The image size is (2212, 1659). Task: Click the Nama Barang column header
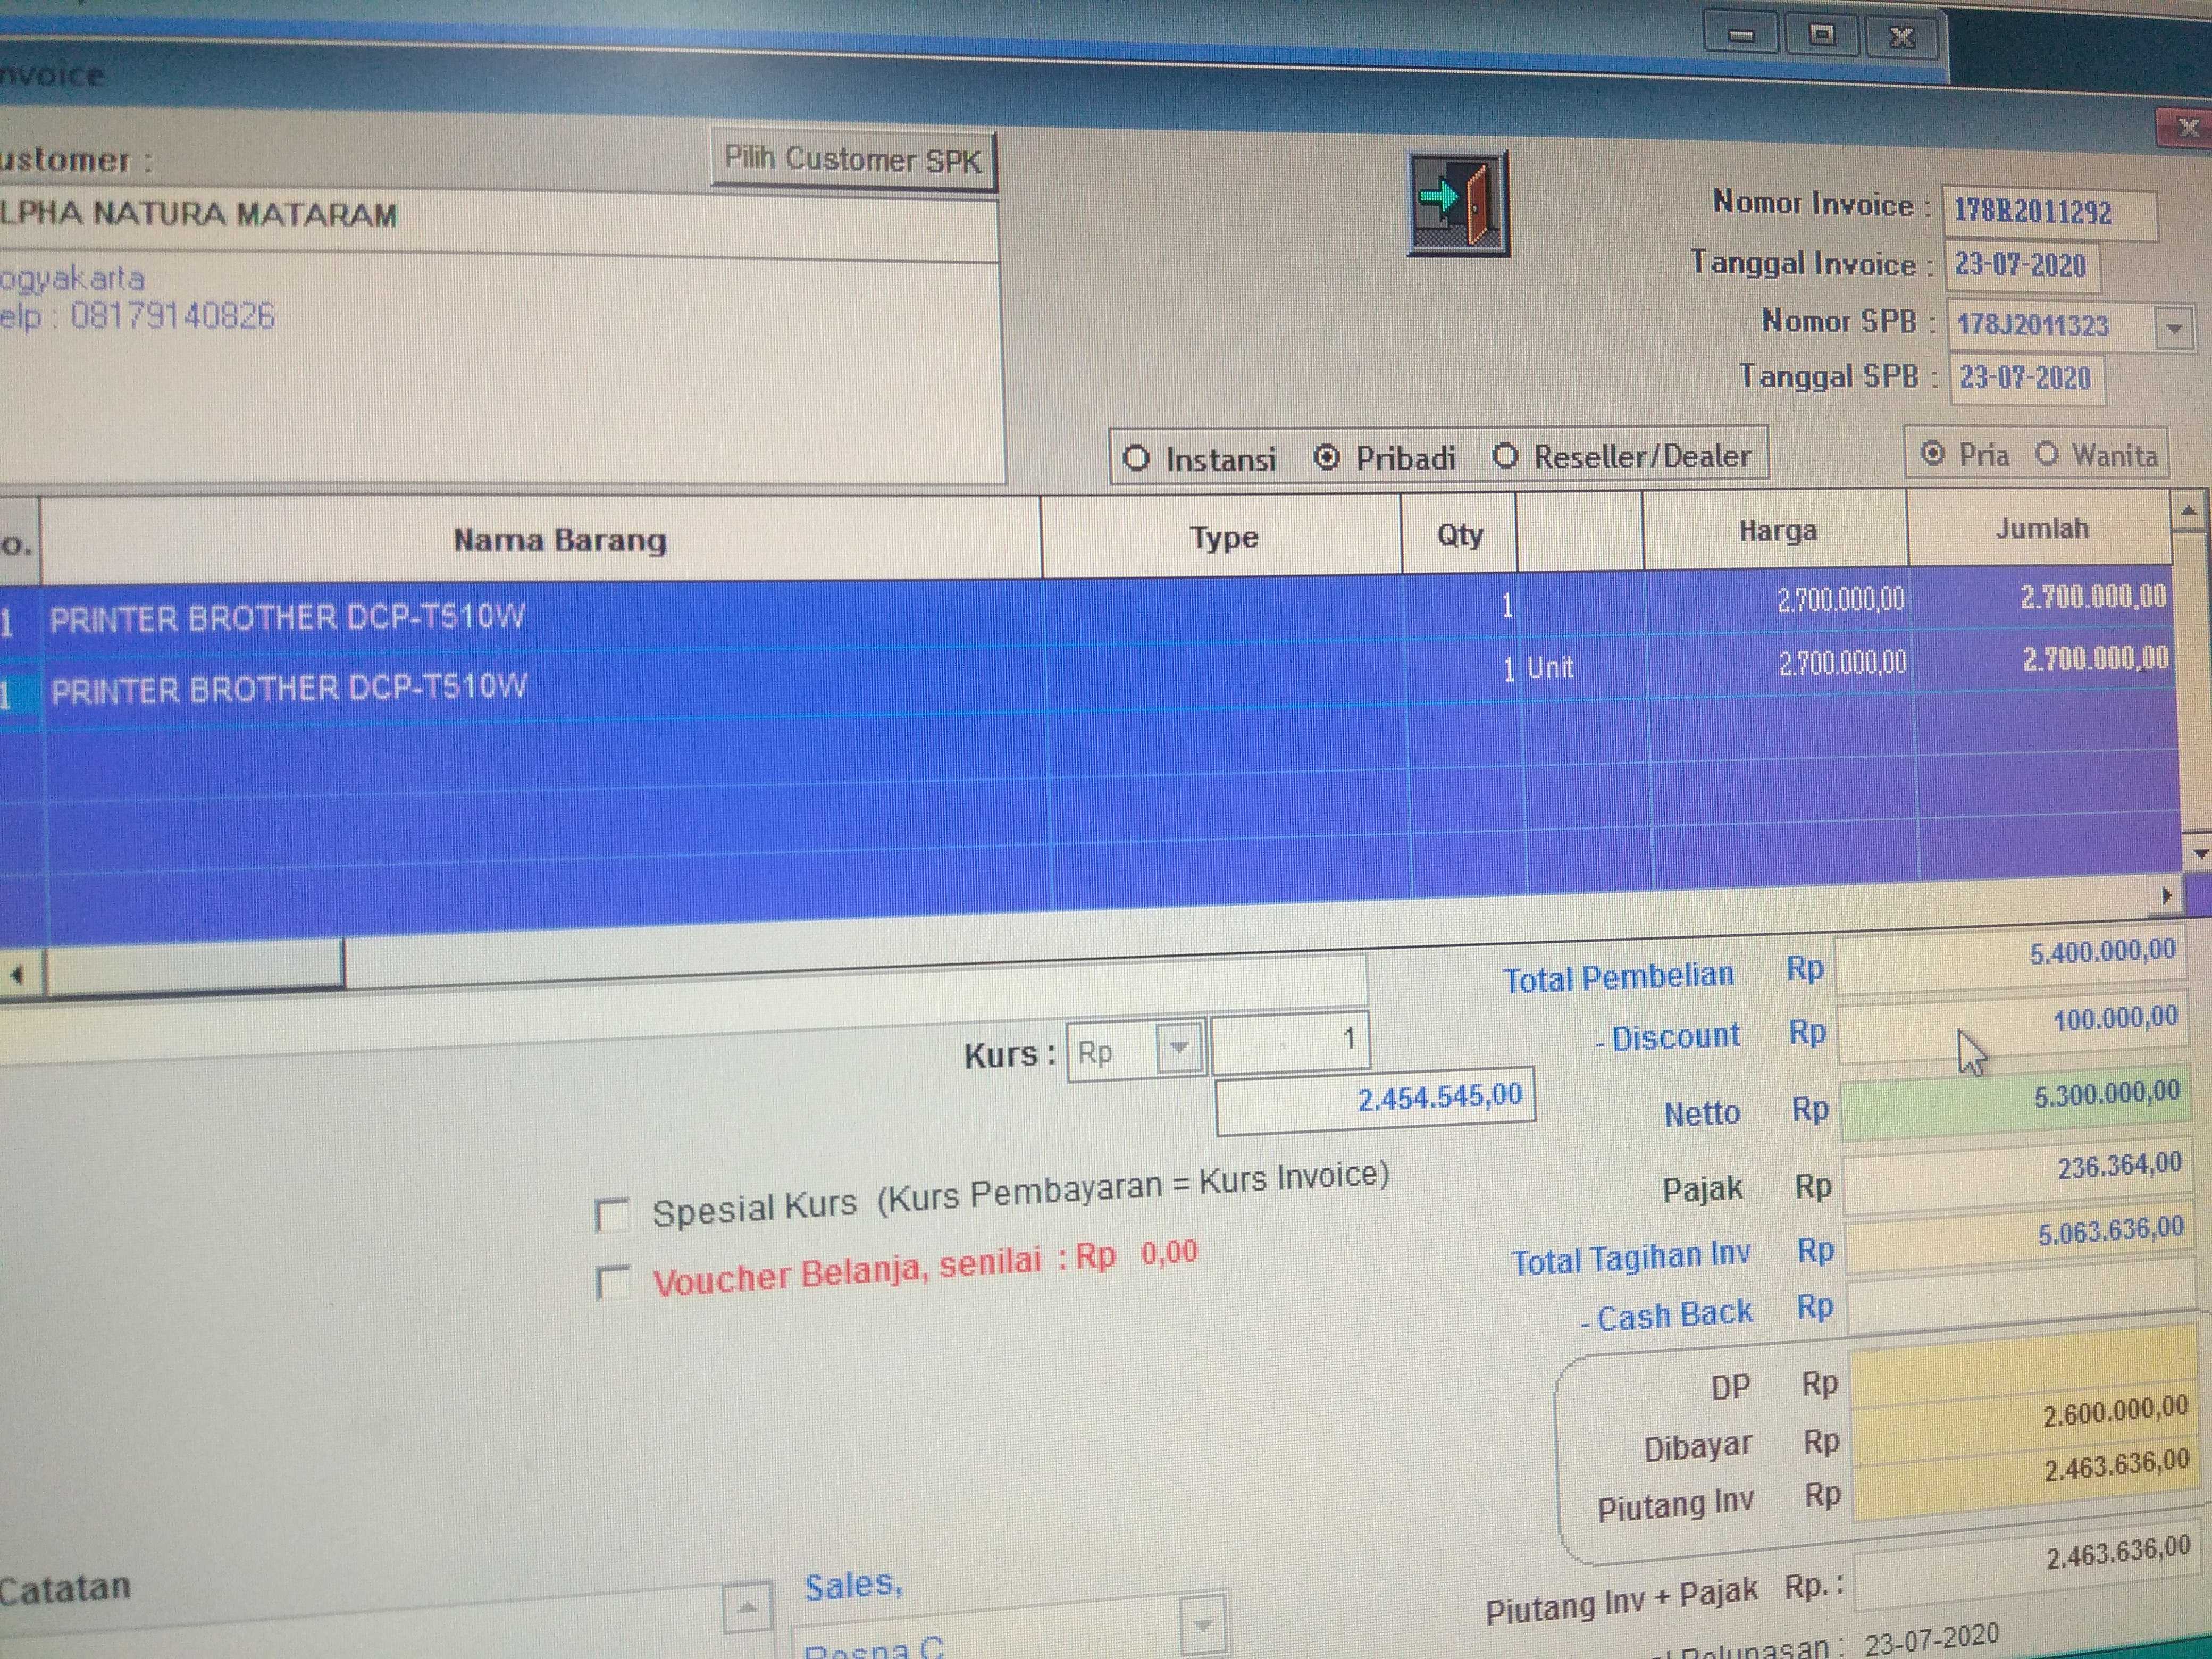[559, 541]
